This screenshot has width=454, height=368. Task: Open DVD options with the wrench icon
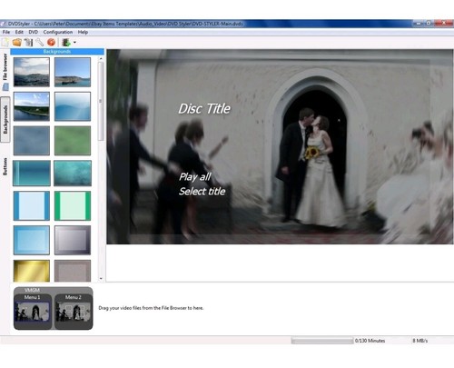tap(40, 42)
